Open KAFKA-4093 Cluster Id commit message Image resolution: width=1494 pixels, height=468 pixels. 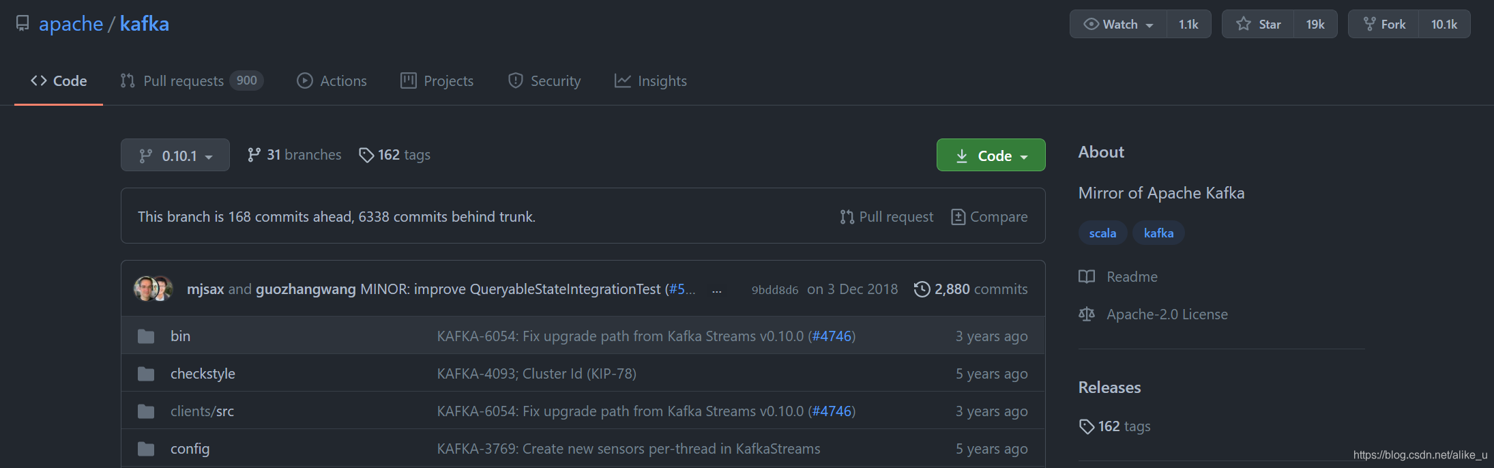(x=537, y=374)
